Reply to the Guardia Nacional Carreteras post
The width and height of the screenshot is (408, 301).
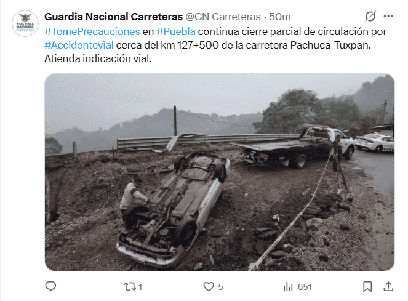coord(50,286)
